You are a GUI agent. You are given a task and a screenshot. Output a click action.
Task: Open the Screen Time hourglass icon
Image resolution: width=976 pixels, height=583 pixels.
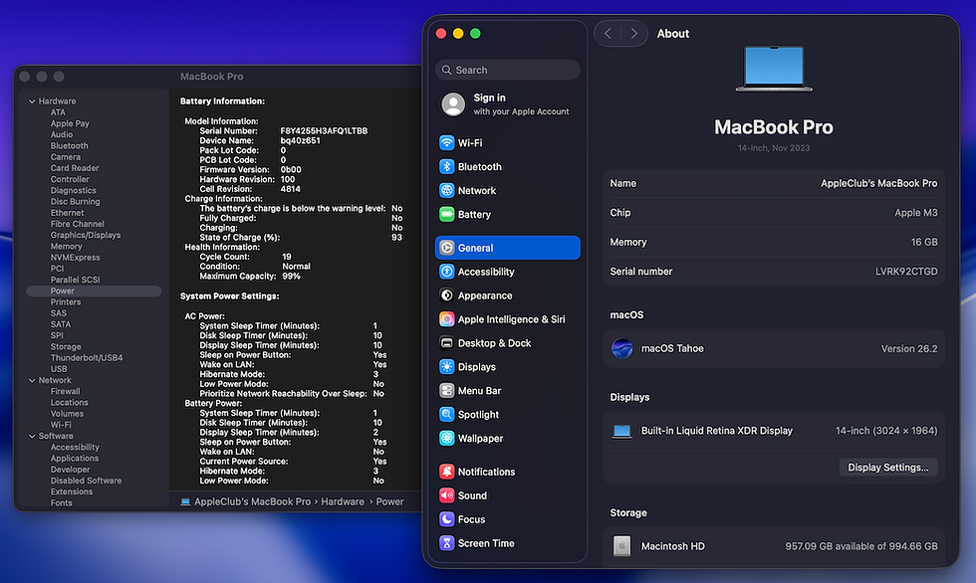tap(446, 543)
